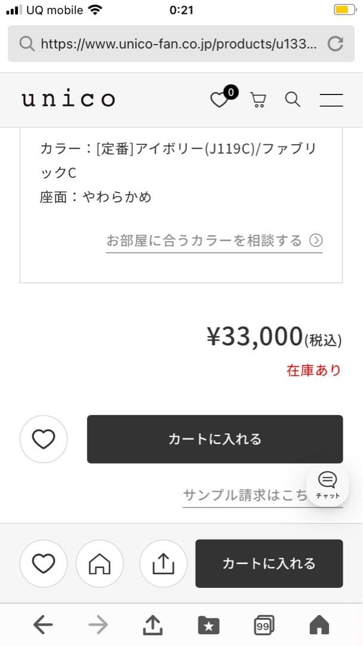
Task: Reload the page with the refresh icon
Action: click(334, 44)
